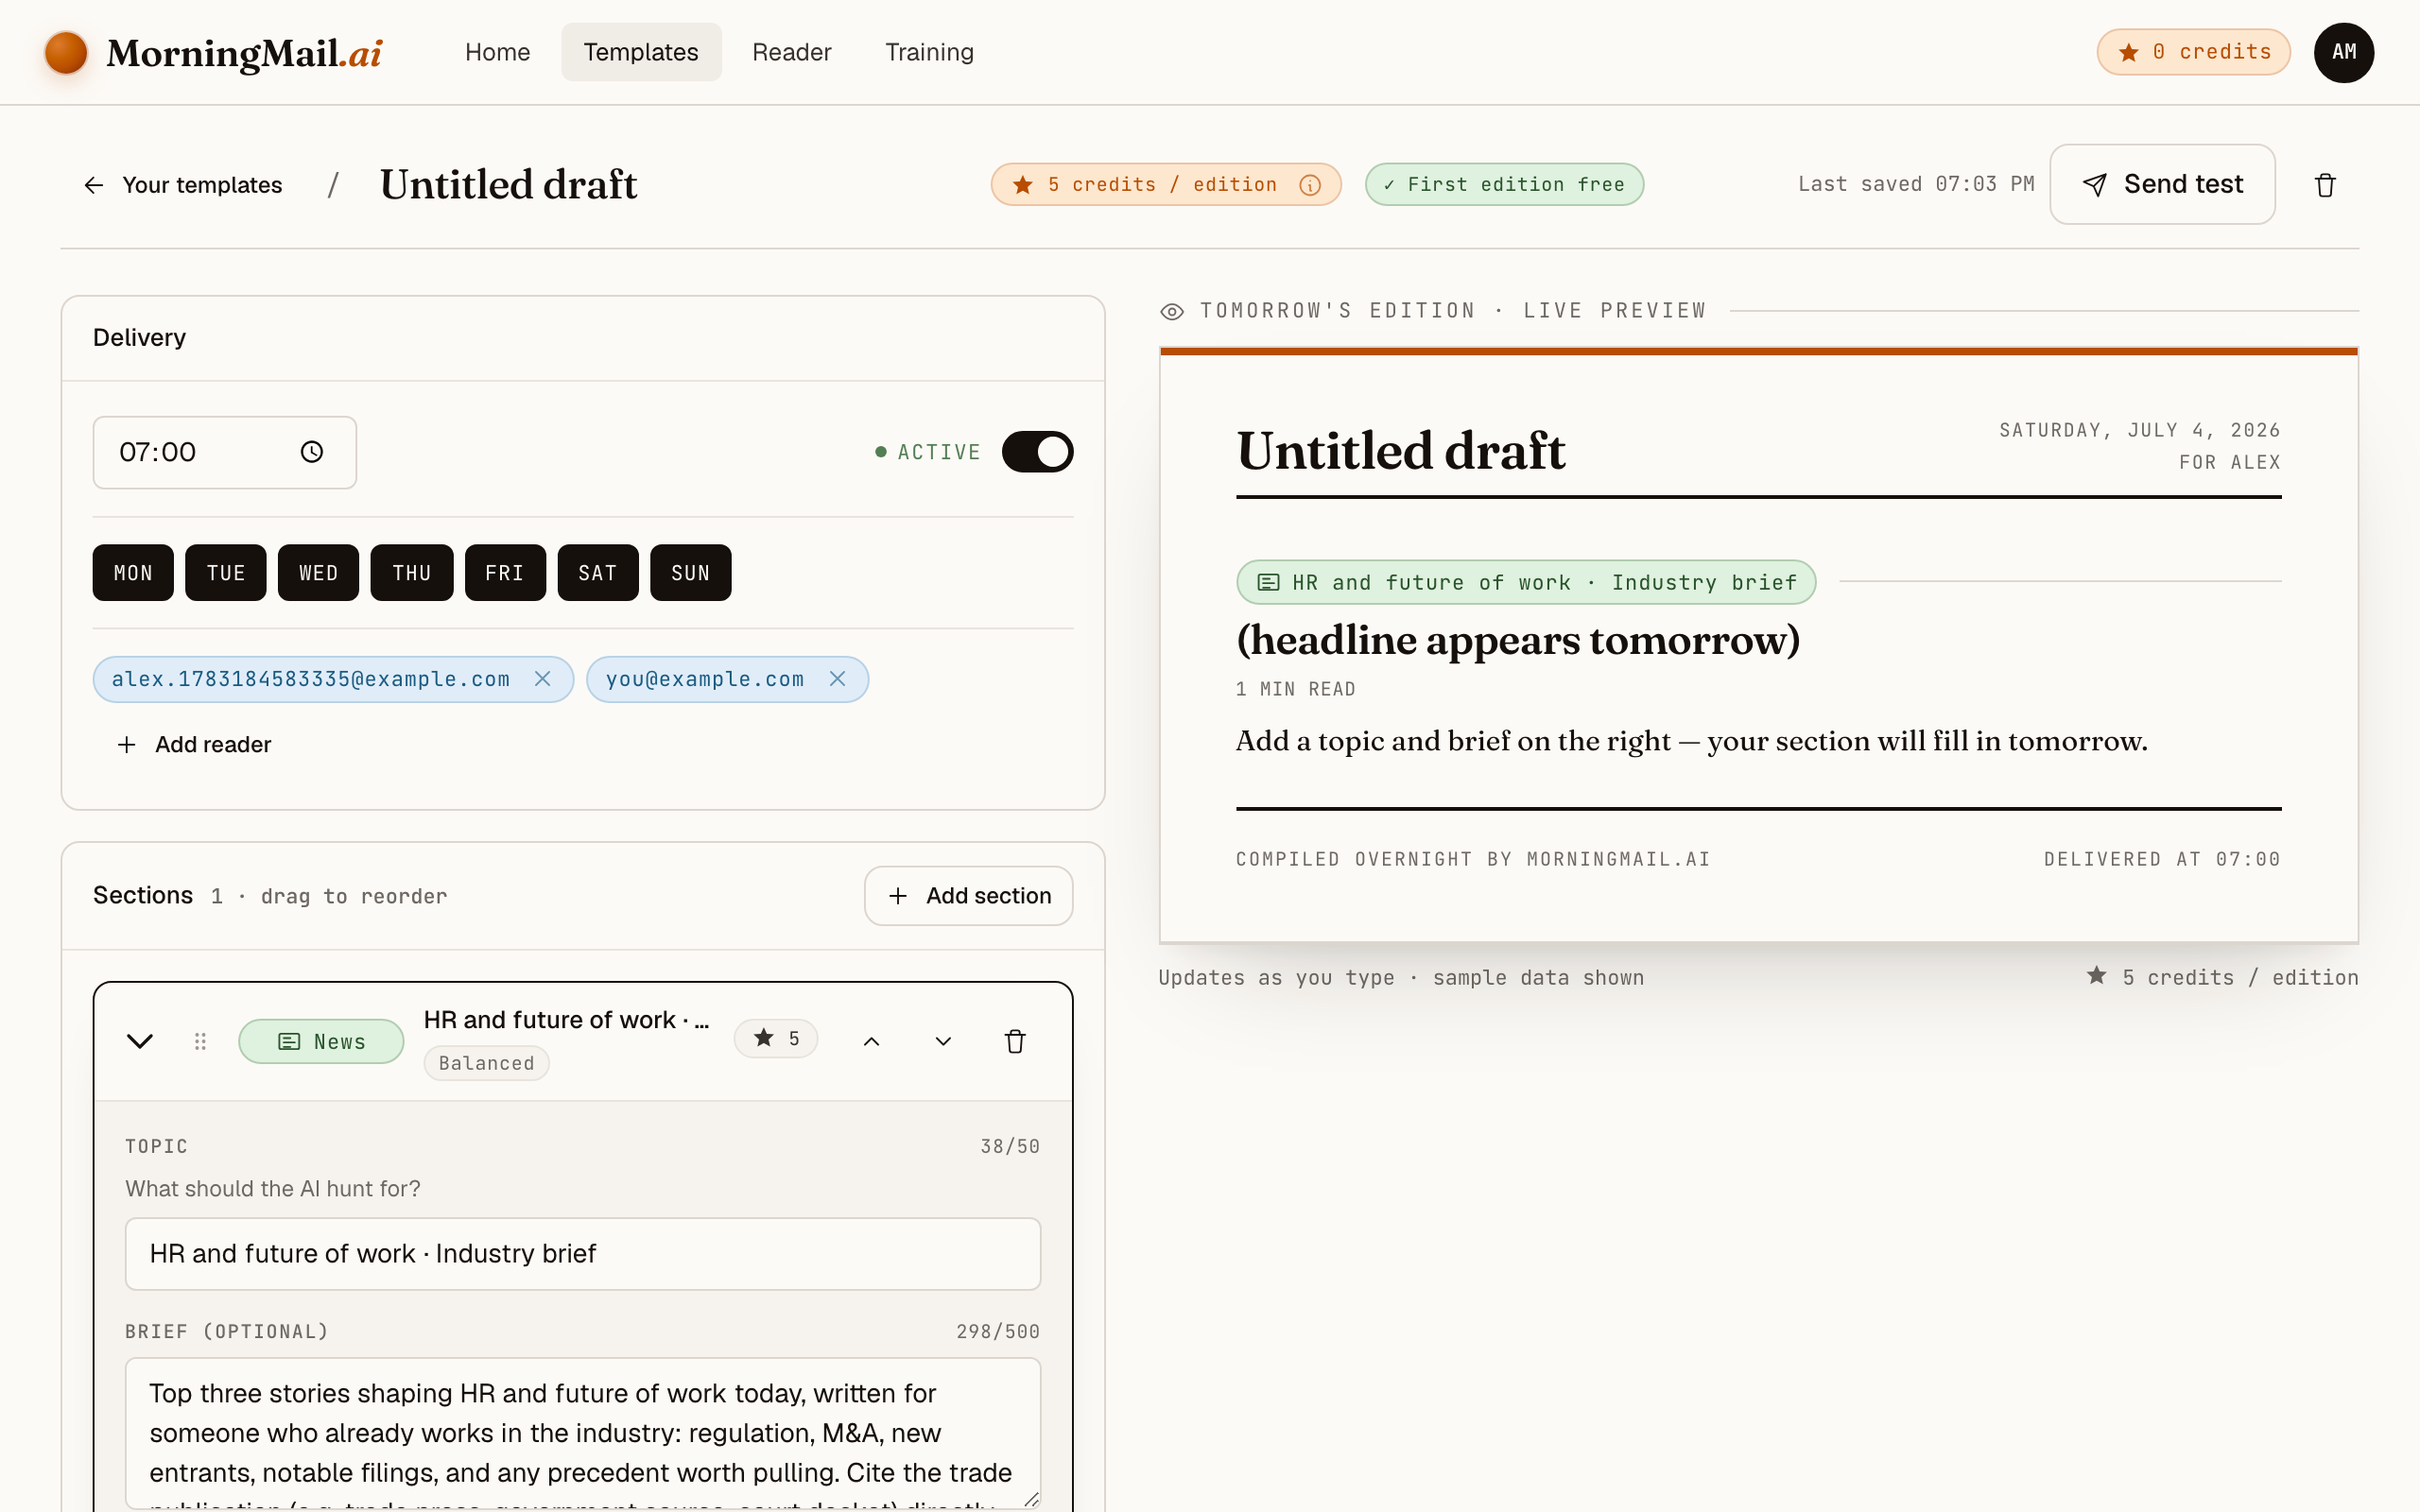
Task: Click DELIVERED AT 07:00 footer text
Action: (2162, 860)
